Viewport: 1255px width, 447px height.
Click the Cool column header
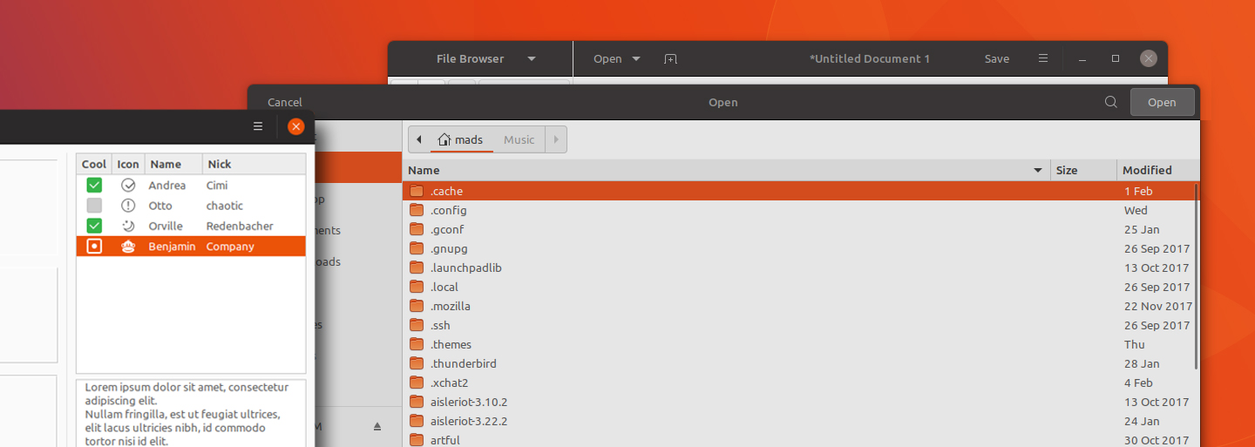94,164
